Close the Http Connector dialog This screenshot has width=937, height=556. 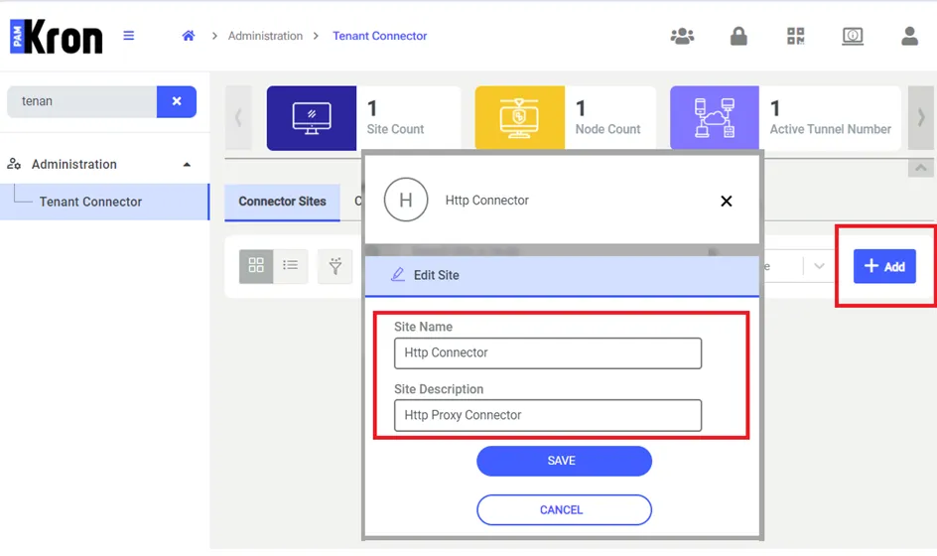[x=726, y=202]
